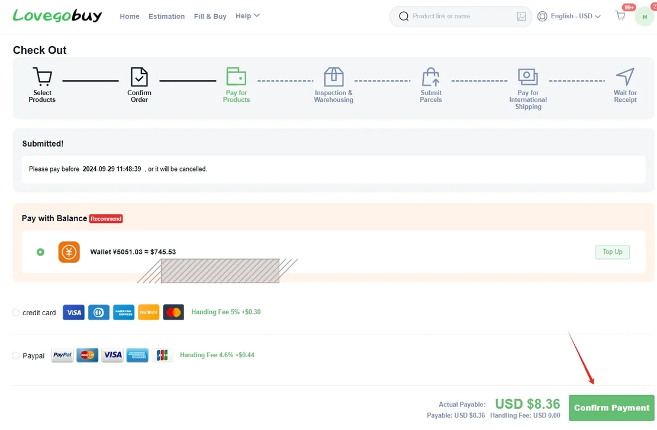The image size is (657, 430).
Task: Click Handing Fee 4.6% +$0.44 text
Action: [217, 355]
